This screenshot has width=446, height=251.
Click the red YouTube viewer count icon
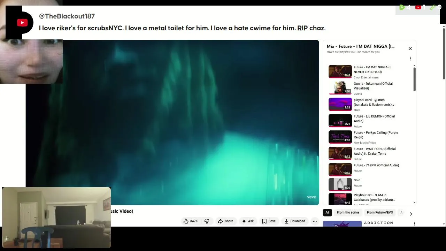coord(418,7)
